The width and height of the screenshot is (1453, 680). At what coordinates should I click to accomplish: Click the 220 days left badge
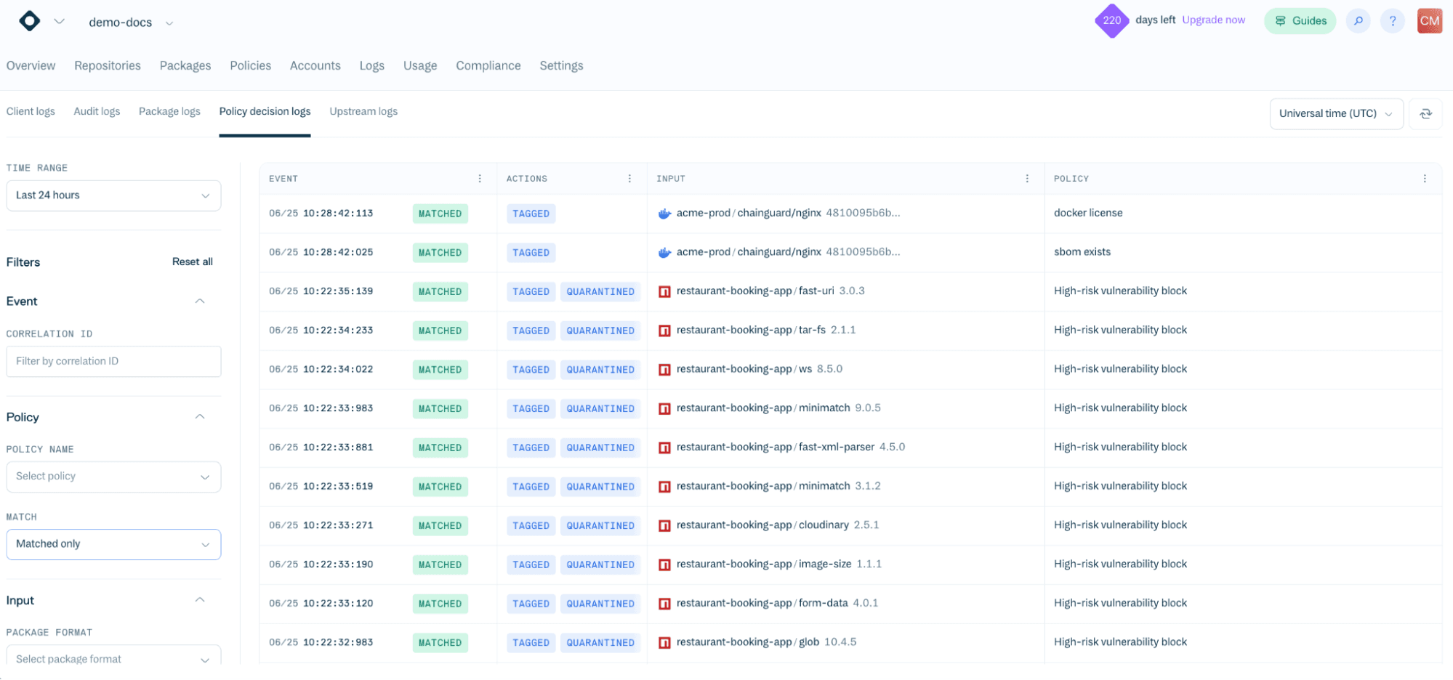[1111, 20]
